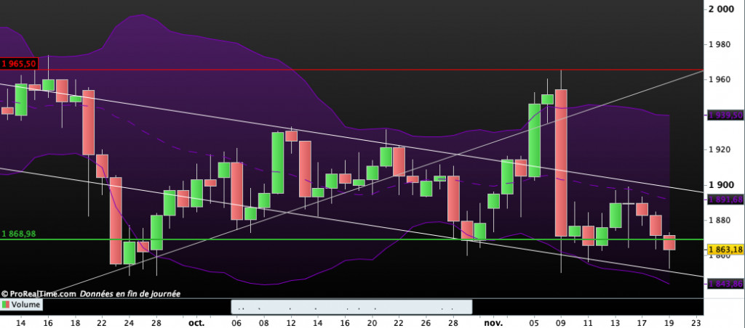This screenshot has width=745, height=328.
Task: Click the 1 900 price axis label
Action: [x=722, y=184]
